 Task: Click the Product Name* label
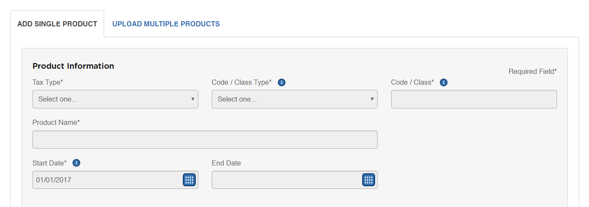(56, 122)
